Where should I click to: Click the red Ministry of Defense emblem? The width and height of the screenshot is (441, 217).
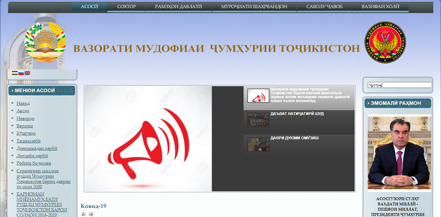(383, 43)
